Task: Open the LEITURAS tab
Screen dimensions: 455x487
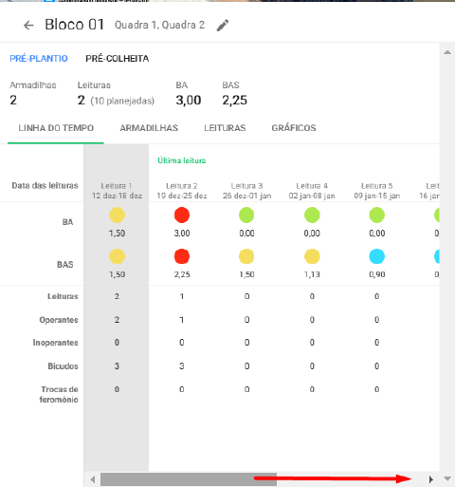Action: point(225,128)
